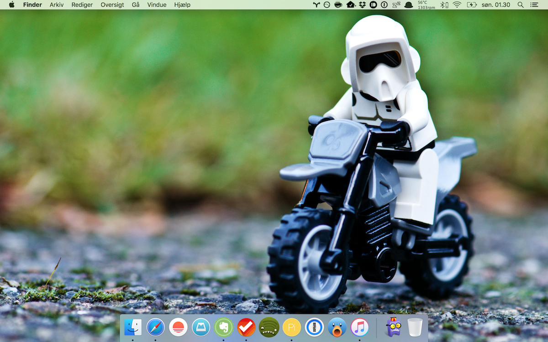Click the house menu bar icon
The height and width of the screenshot is (342, 548).
351,5
